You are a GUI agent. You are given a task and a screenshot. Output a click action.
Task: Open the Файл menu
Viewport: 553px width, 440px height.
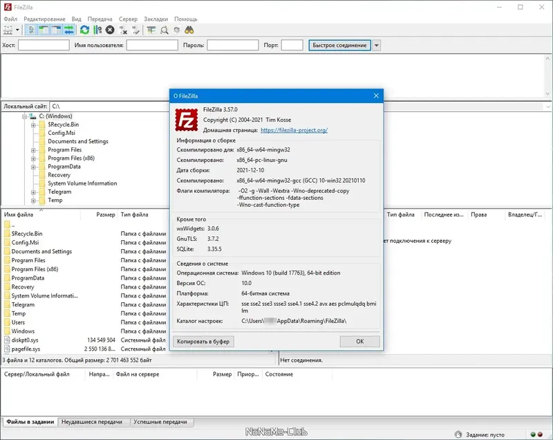[10, 19]
